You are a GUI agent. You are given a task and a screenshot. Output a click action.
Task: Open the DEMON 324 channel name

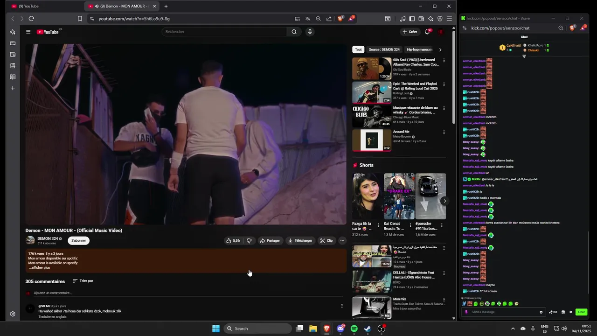click(x=48, y=238)
